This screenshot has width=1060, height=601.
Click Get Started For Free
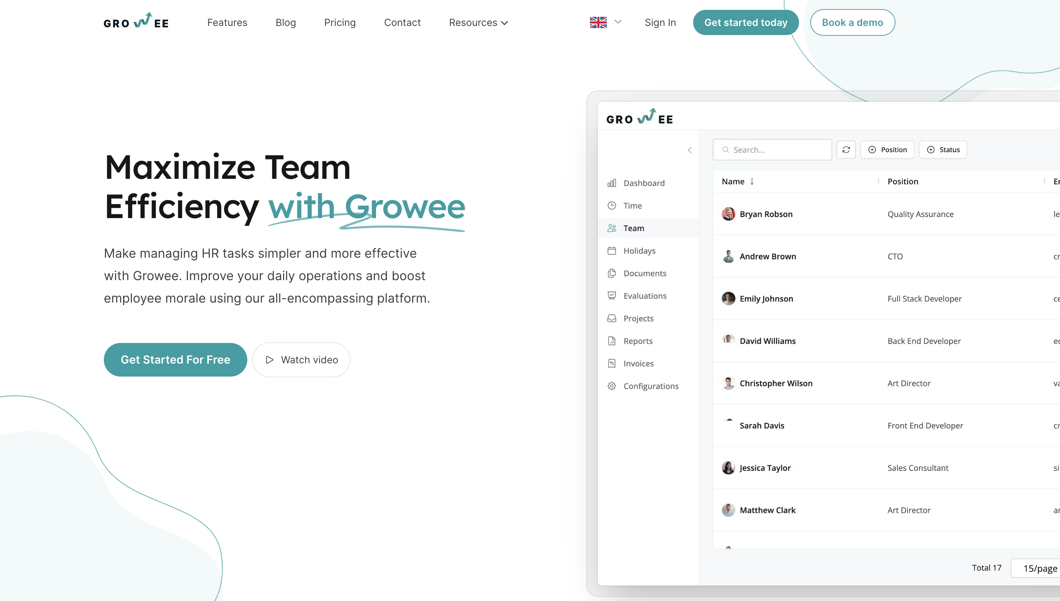(x=175, y=359)
